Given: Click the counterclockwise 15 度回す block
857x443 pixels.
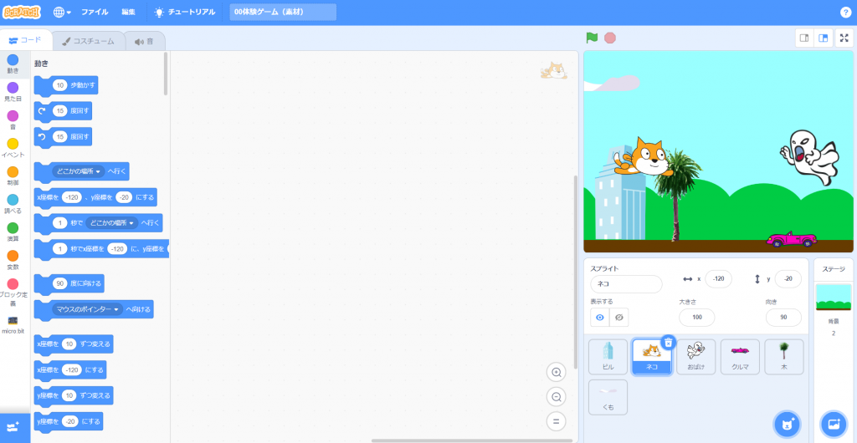Looking at the screenshot, I should 63,136.
